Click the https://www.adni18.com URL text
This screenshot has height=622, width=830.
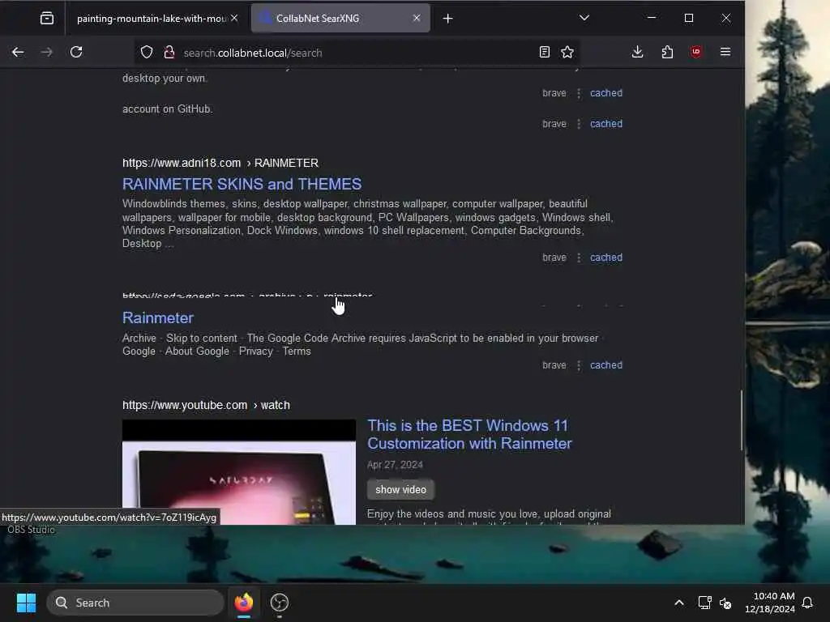tap(182, 163)
